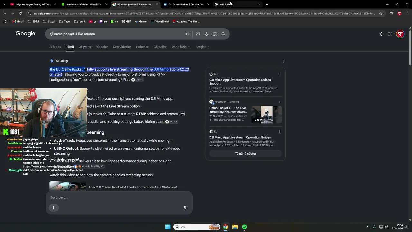Open the Kısa videolar search tab
This screenshot has height=232, width=412.
click(x=122, y=47)
